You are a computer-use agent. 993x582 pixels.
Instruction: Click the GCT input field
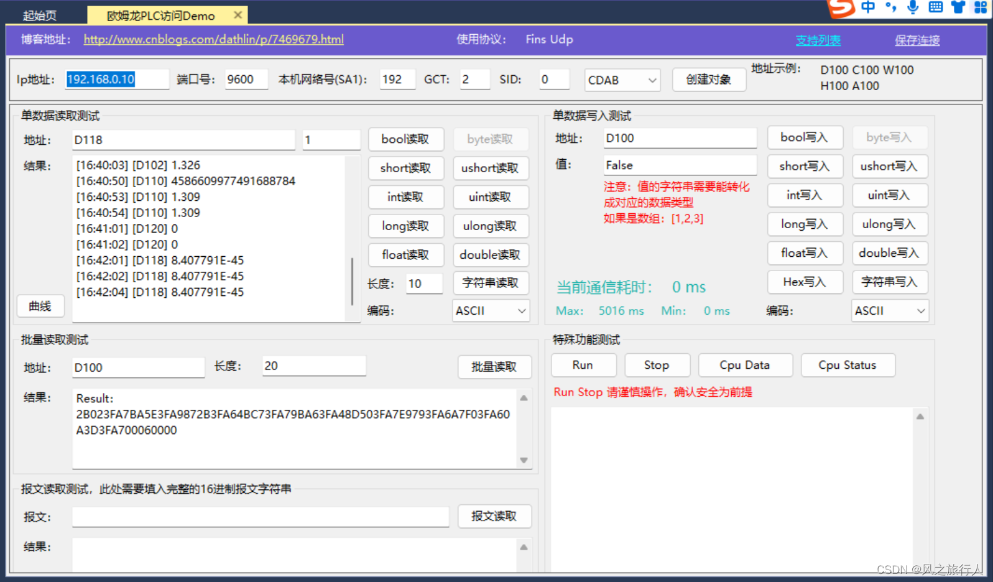click(475, 80)
